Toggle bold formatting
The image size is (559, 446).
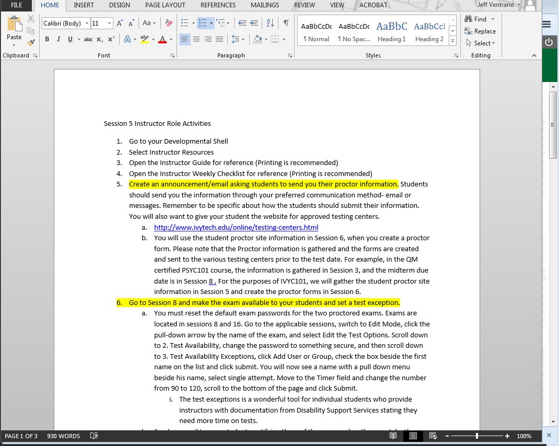(47, 39)
